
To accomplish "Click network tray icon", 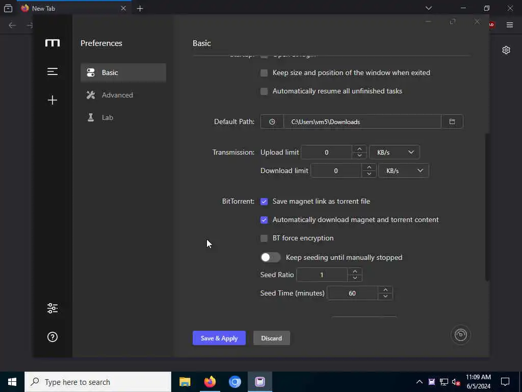I will 444,382.
